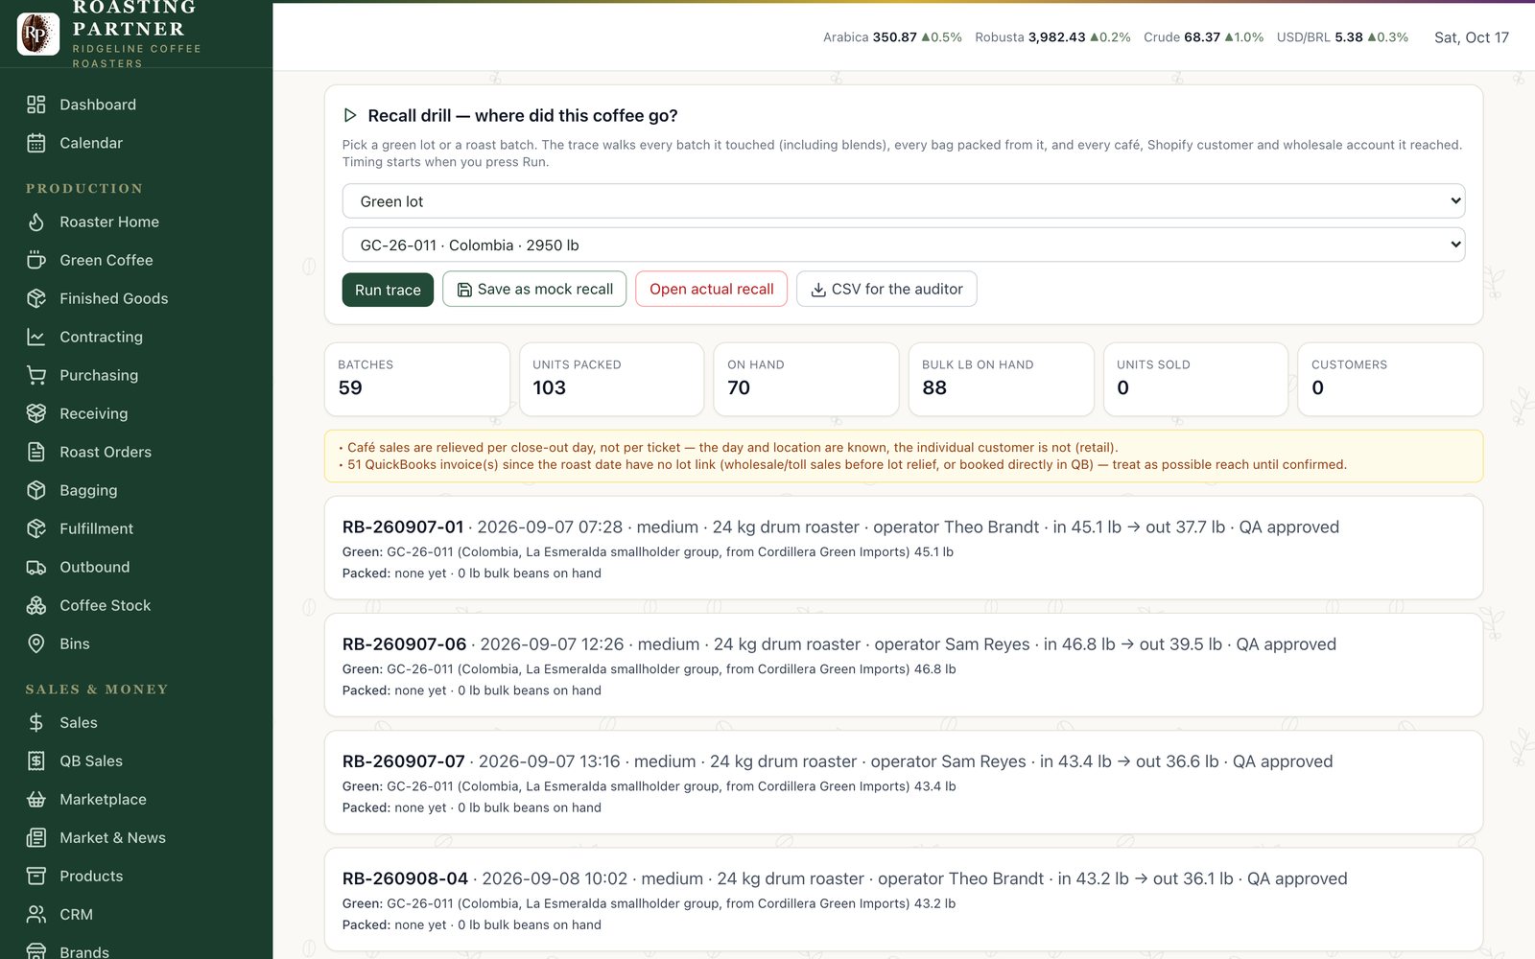Click the Outbound truck icon

(x=36, y=567)
